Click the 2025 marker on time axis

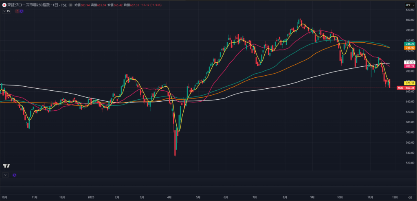(91, 197)
